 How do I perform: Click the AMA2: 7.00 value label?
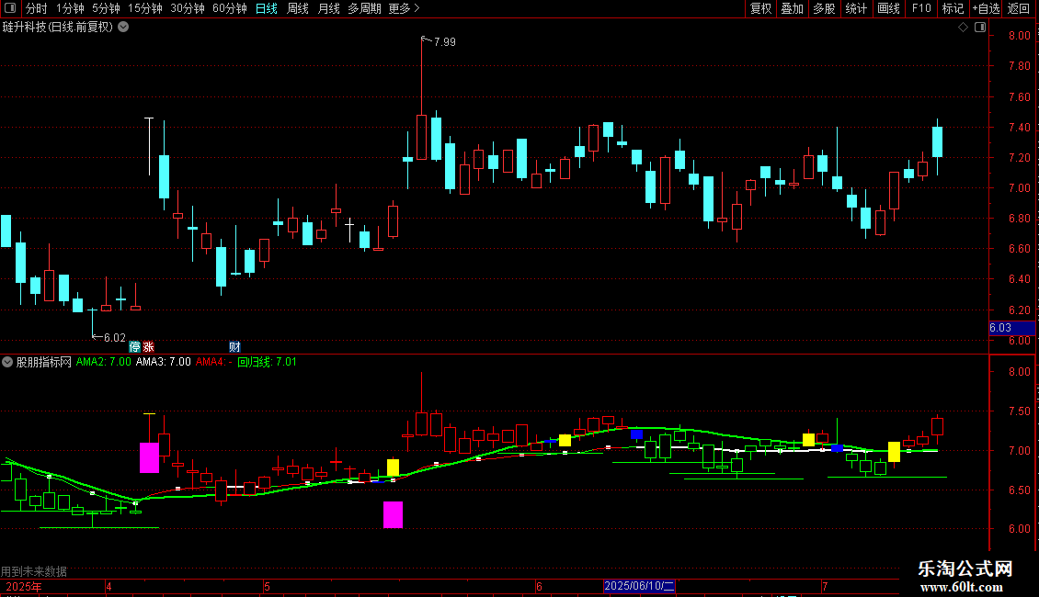103,362
